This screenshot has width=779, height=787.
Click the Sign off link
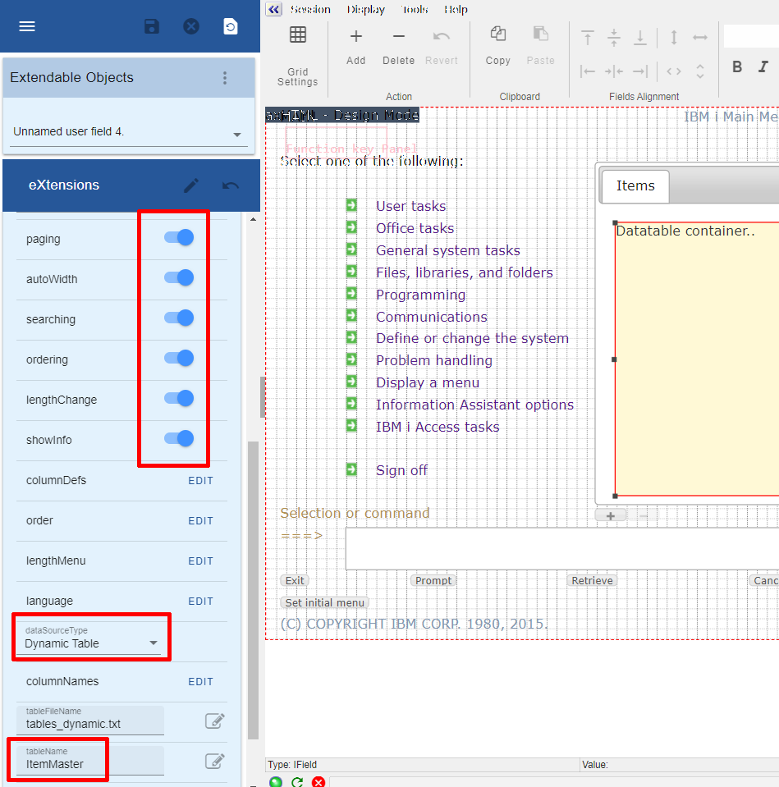point(401,470)
